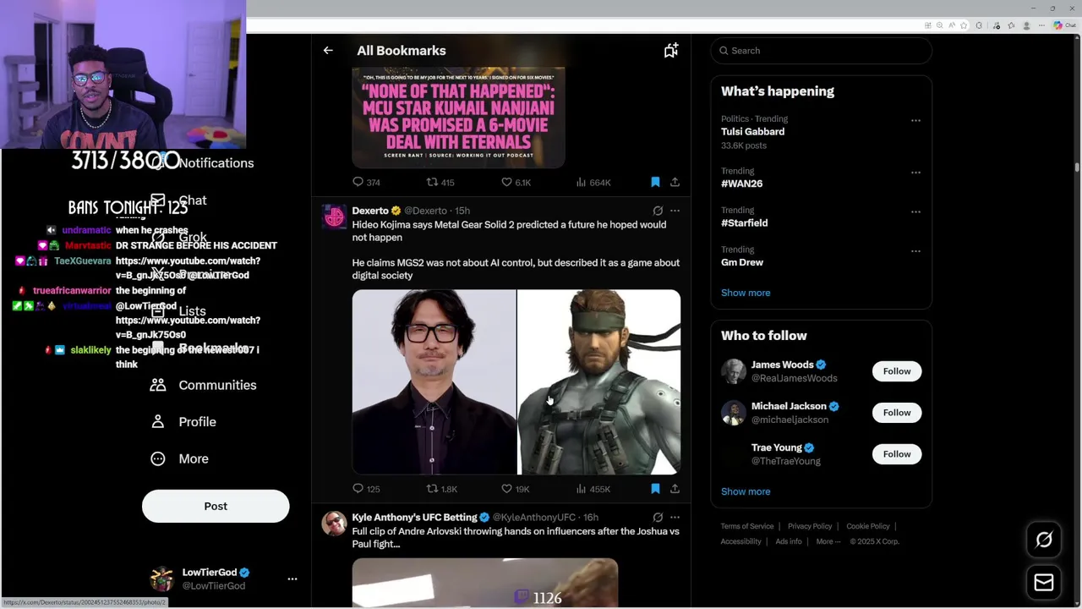Open messages floating envelope button
This screenshot has height=609, width=1082.
tap(1044, 582)
